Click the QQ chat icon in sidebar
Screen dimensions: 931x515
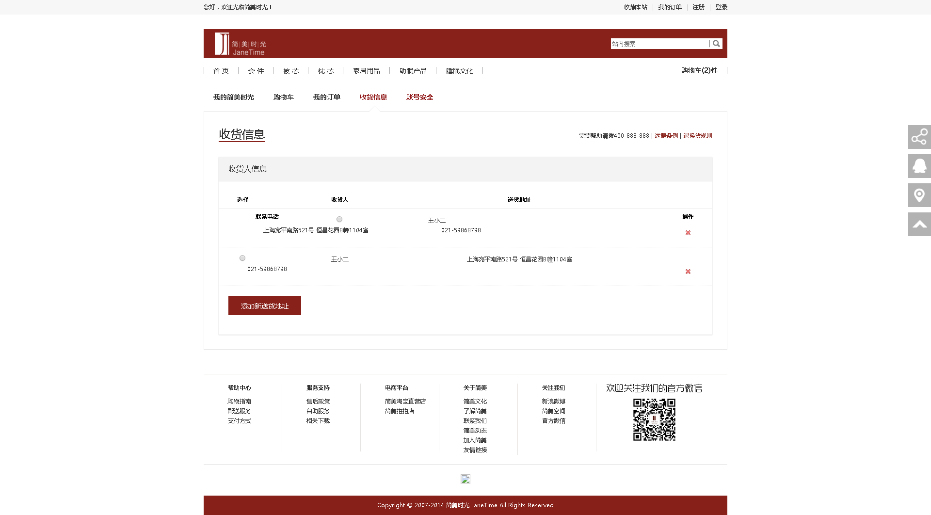[x=919, y=166]
